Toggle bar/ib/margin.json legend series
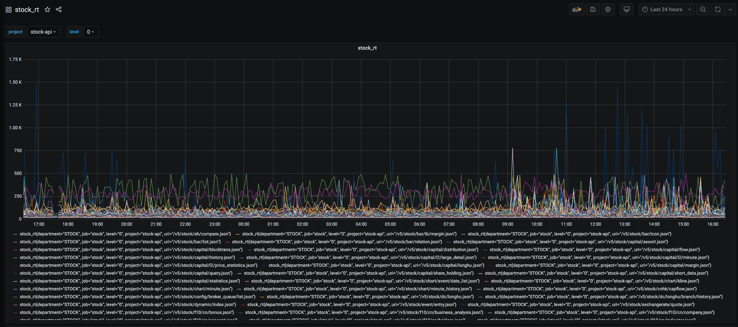Screen dimensions: 738x327 pyautogui.click(x=349, y=234)
